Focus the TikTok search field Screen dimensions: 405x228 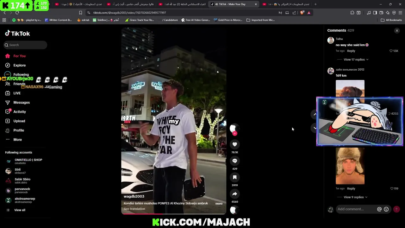(25, 45)
